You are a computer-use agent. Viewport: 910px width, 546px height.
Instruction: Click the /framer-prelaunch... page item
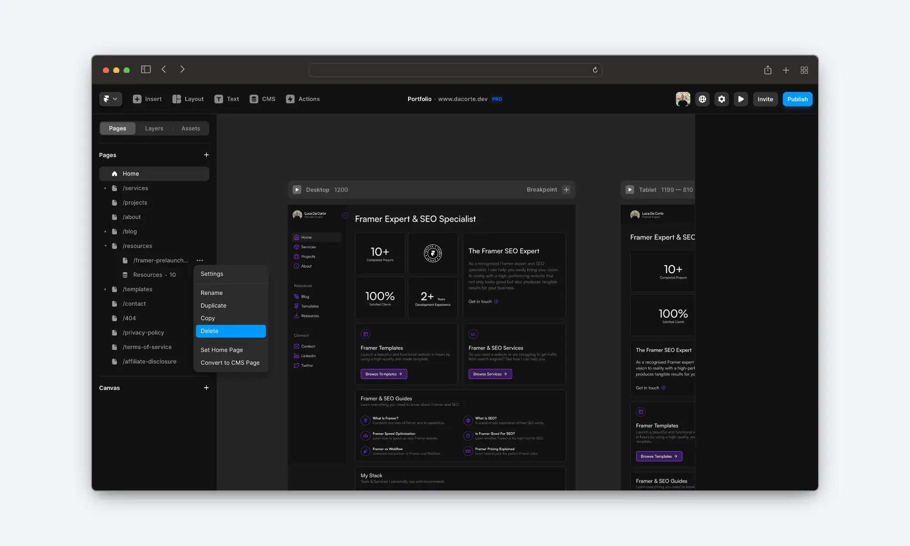tap(161, 261)
